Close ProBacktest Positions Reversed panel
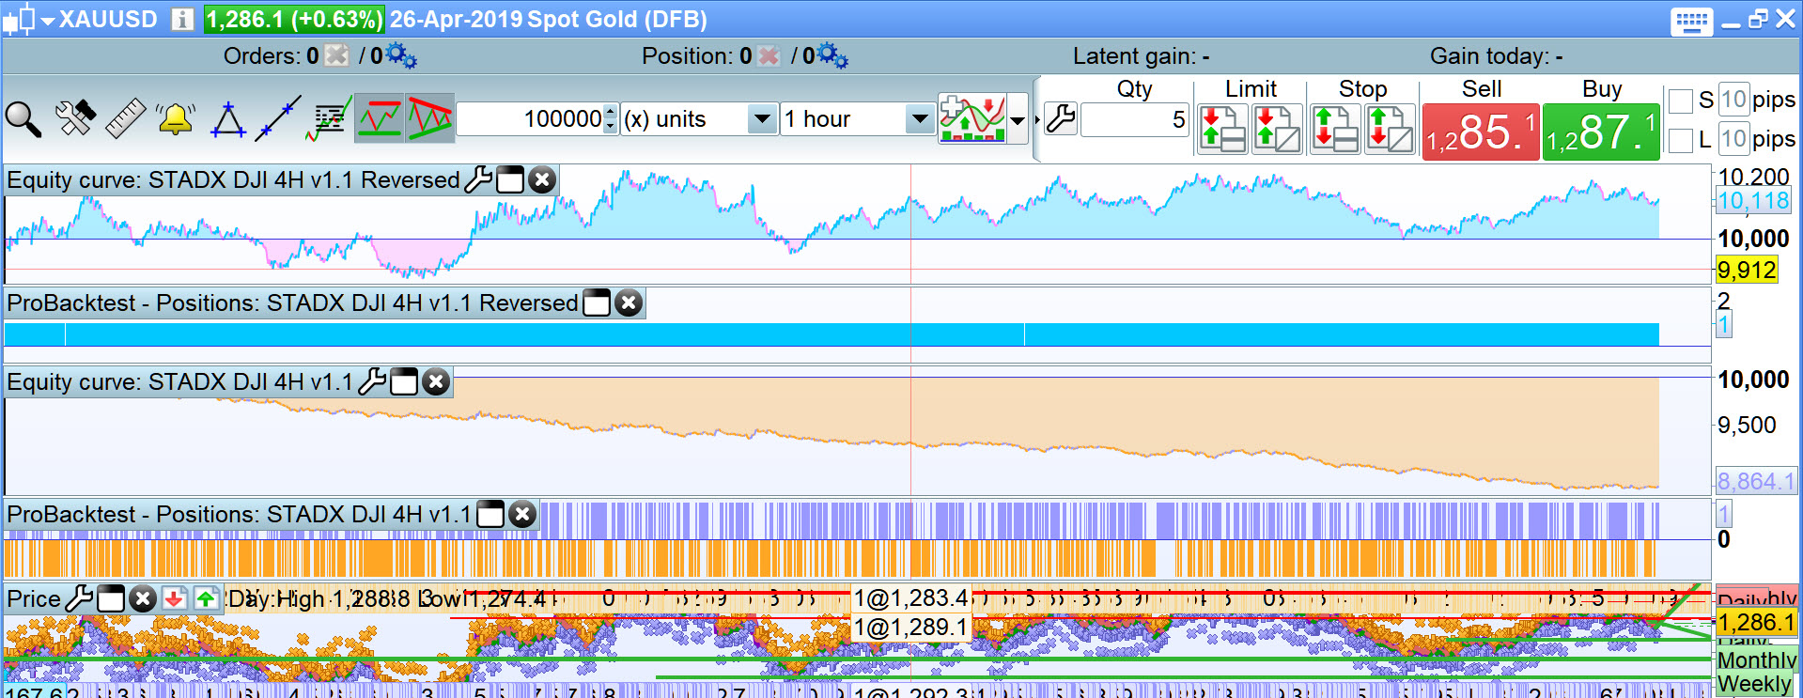The image size is (1803, 698). [x=629, y=302]
